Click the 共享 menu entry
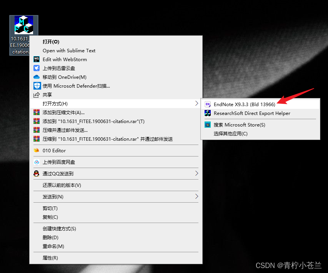Image resolution: width=328 pixels, height=273 pixels. click(116, 95)
